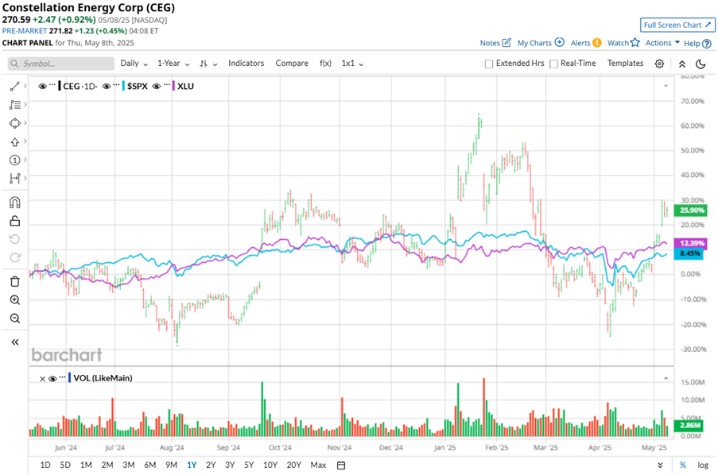This screenshot has width=718, height=475.
Task: Select the measurement range tool
Action: tap(14, 179)
